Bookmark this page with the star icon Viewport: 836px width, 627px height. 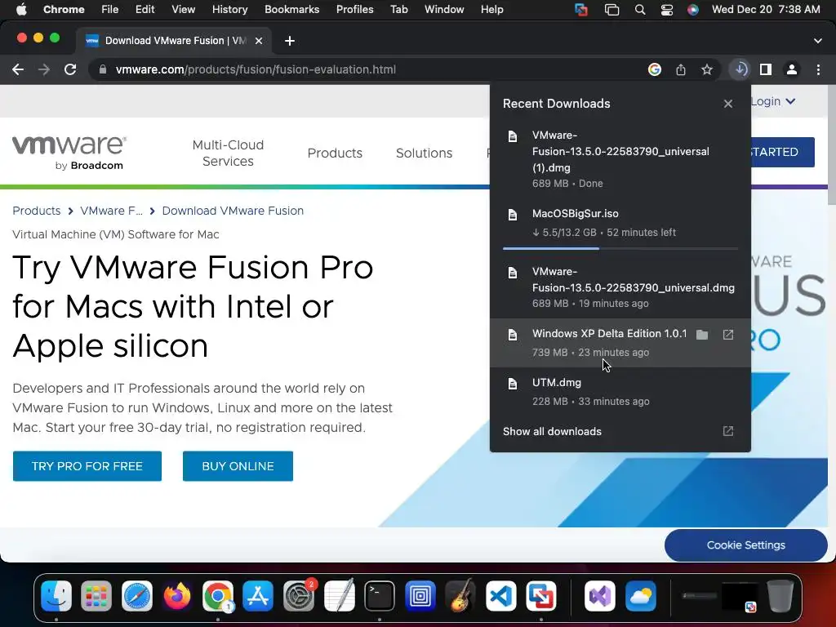pos(707,69)
